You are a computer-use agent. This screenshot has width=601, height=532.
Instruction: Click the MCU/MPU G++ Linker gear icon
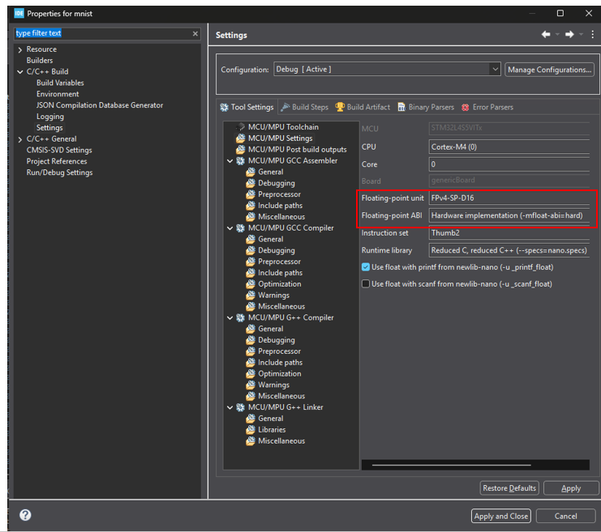(x=240, y=407)
